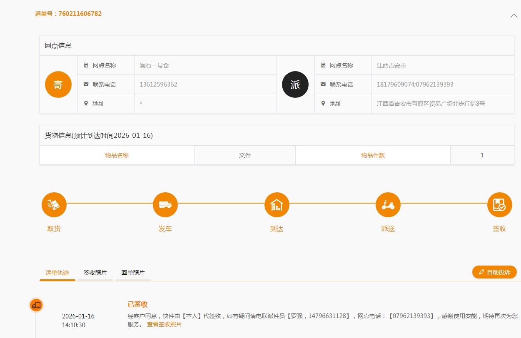Click the 发车 truck departure icon
The image size is (521, 338).
tap(165, 205)
